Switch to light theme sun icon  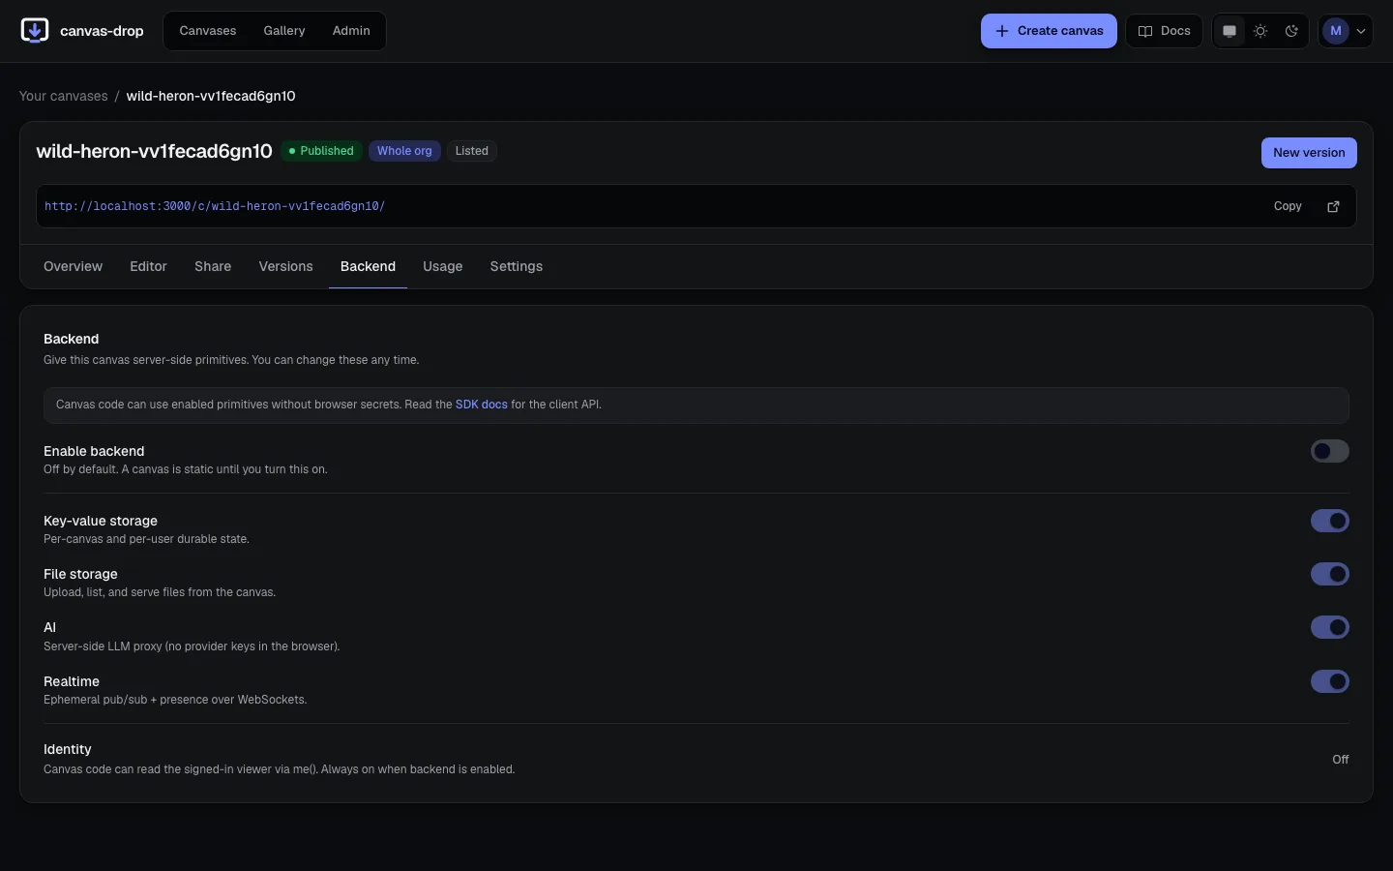pos(1260,31)
